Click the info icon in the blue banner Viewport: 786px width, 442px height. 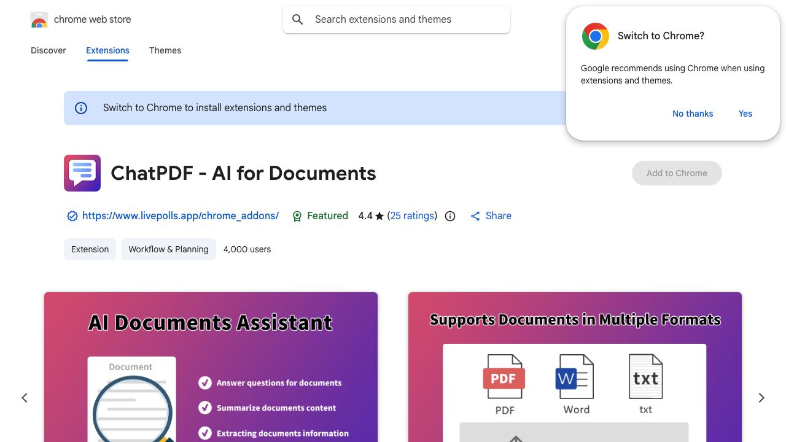pyautogui.click(x=81, y=108)
